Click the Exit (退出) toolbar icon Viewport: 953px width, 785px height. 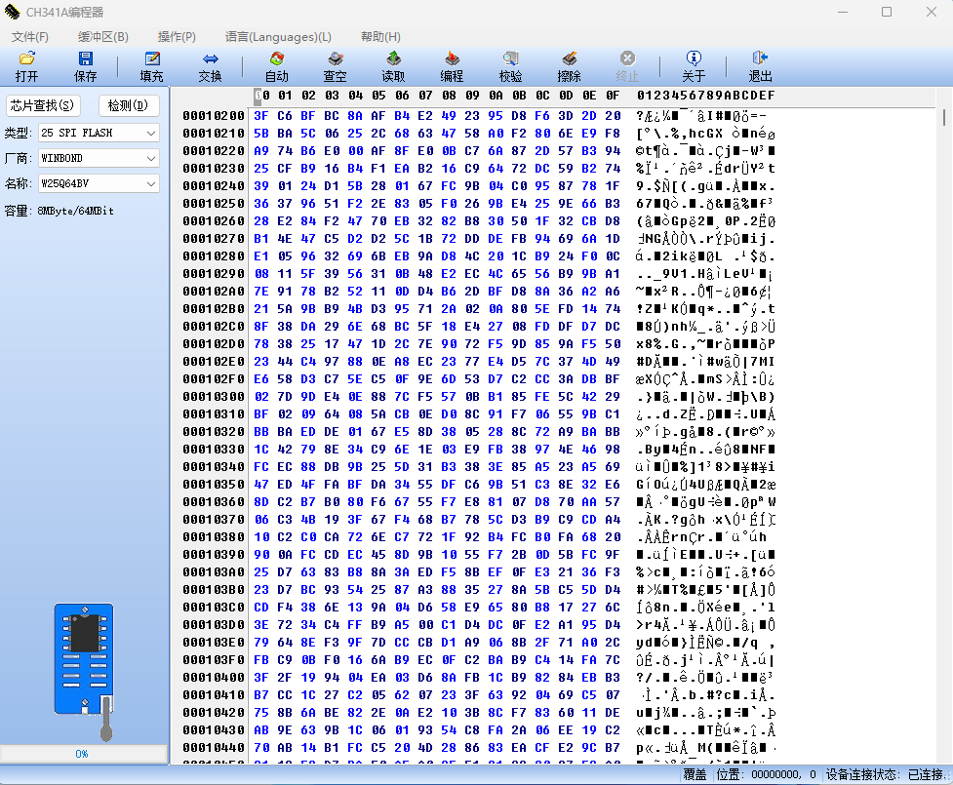[x=760, y=59]
